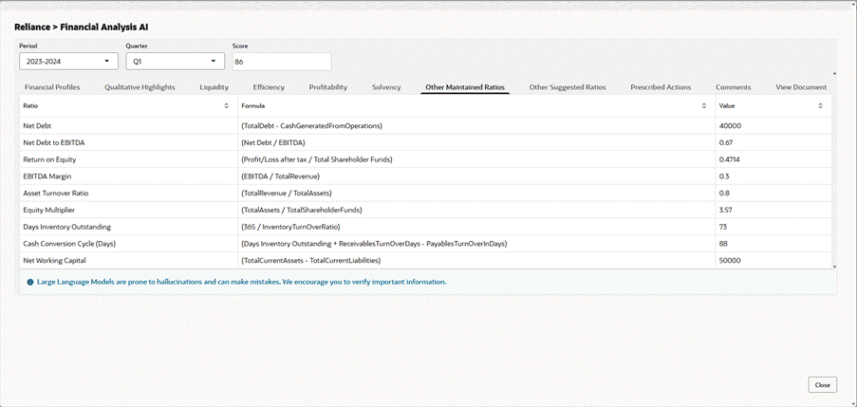
Task: Open the Qualitative Highlights tab
Action: 140,87
